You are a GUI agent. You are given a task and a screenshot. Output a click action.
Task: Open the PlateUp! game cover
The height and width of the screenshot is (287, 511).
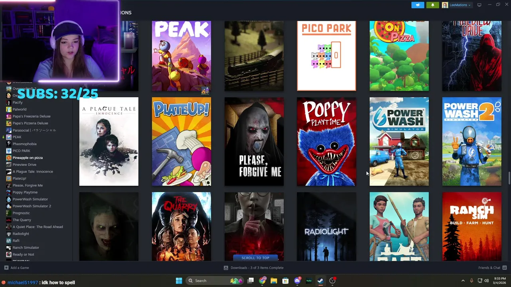pos(181,142)
